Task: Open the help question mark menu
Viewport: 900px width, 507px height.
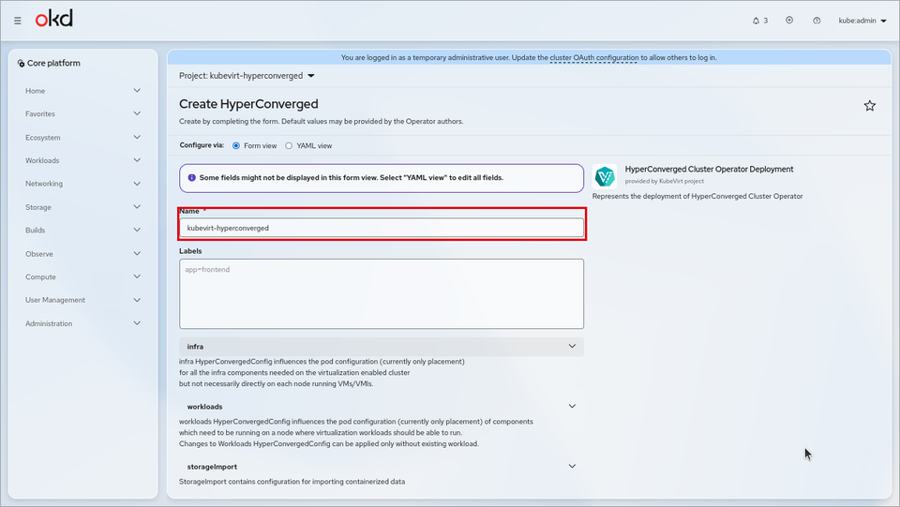Action: (817, 21)
